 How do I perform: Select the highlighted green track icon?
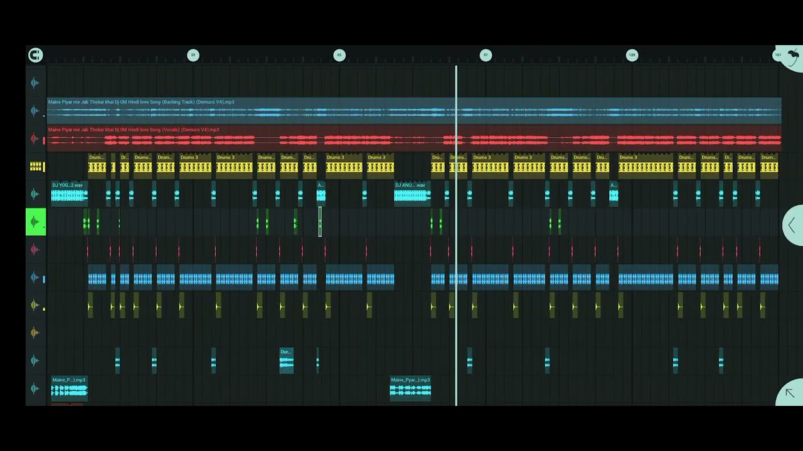click(x=36, y=222)
